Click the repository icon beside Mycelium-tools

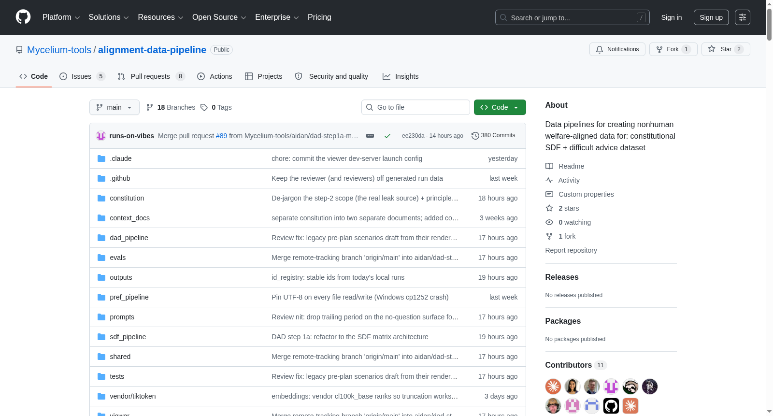click(x=19, y=50)
